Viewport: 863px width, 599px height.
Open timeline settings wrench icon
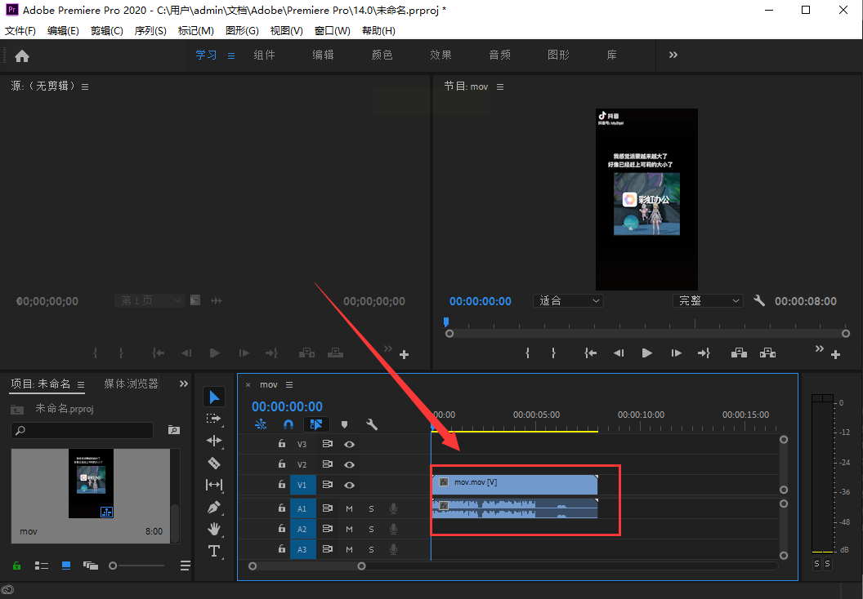pyautogui.click(x=372, y=424)
